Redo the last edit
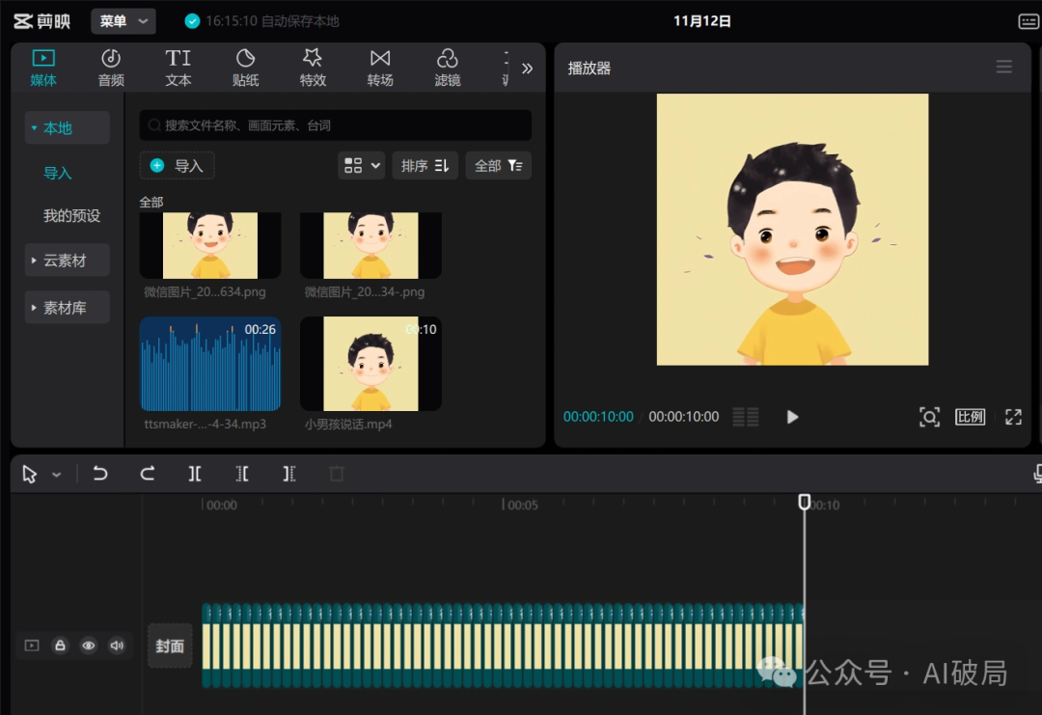 [x=148, y=474]
